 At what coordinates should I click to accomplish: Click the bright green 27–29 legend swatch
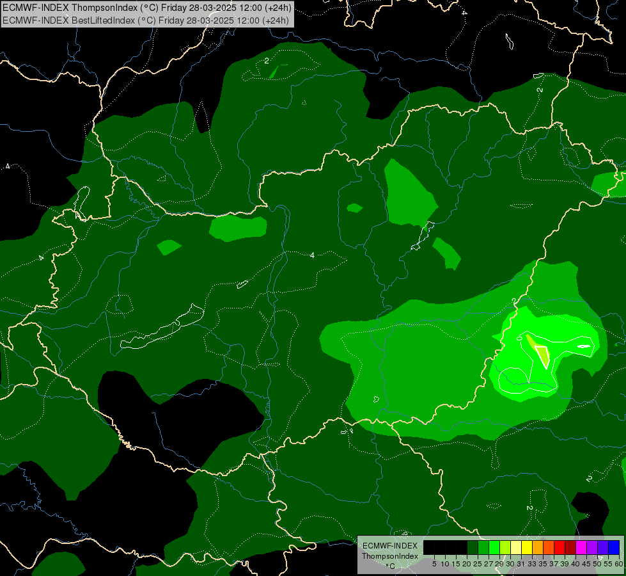coord(494,547)
